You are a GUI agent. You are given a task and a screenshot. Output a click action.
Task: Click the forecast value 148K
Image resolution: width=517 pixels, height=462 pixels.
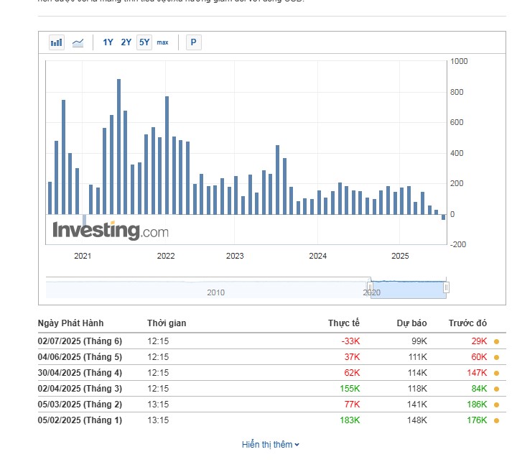pos(417,420)
